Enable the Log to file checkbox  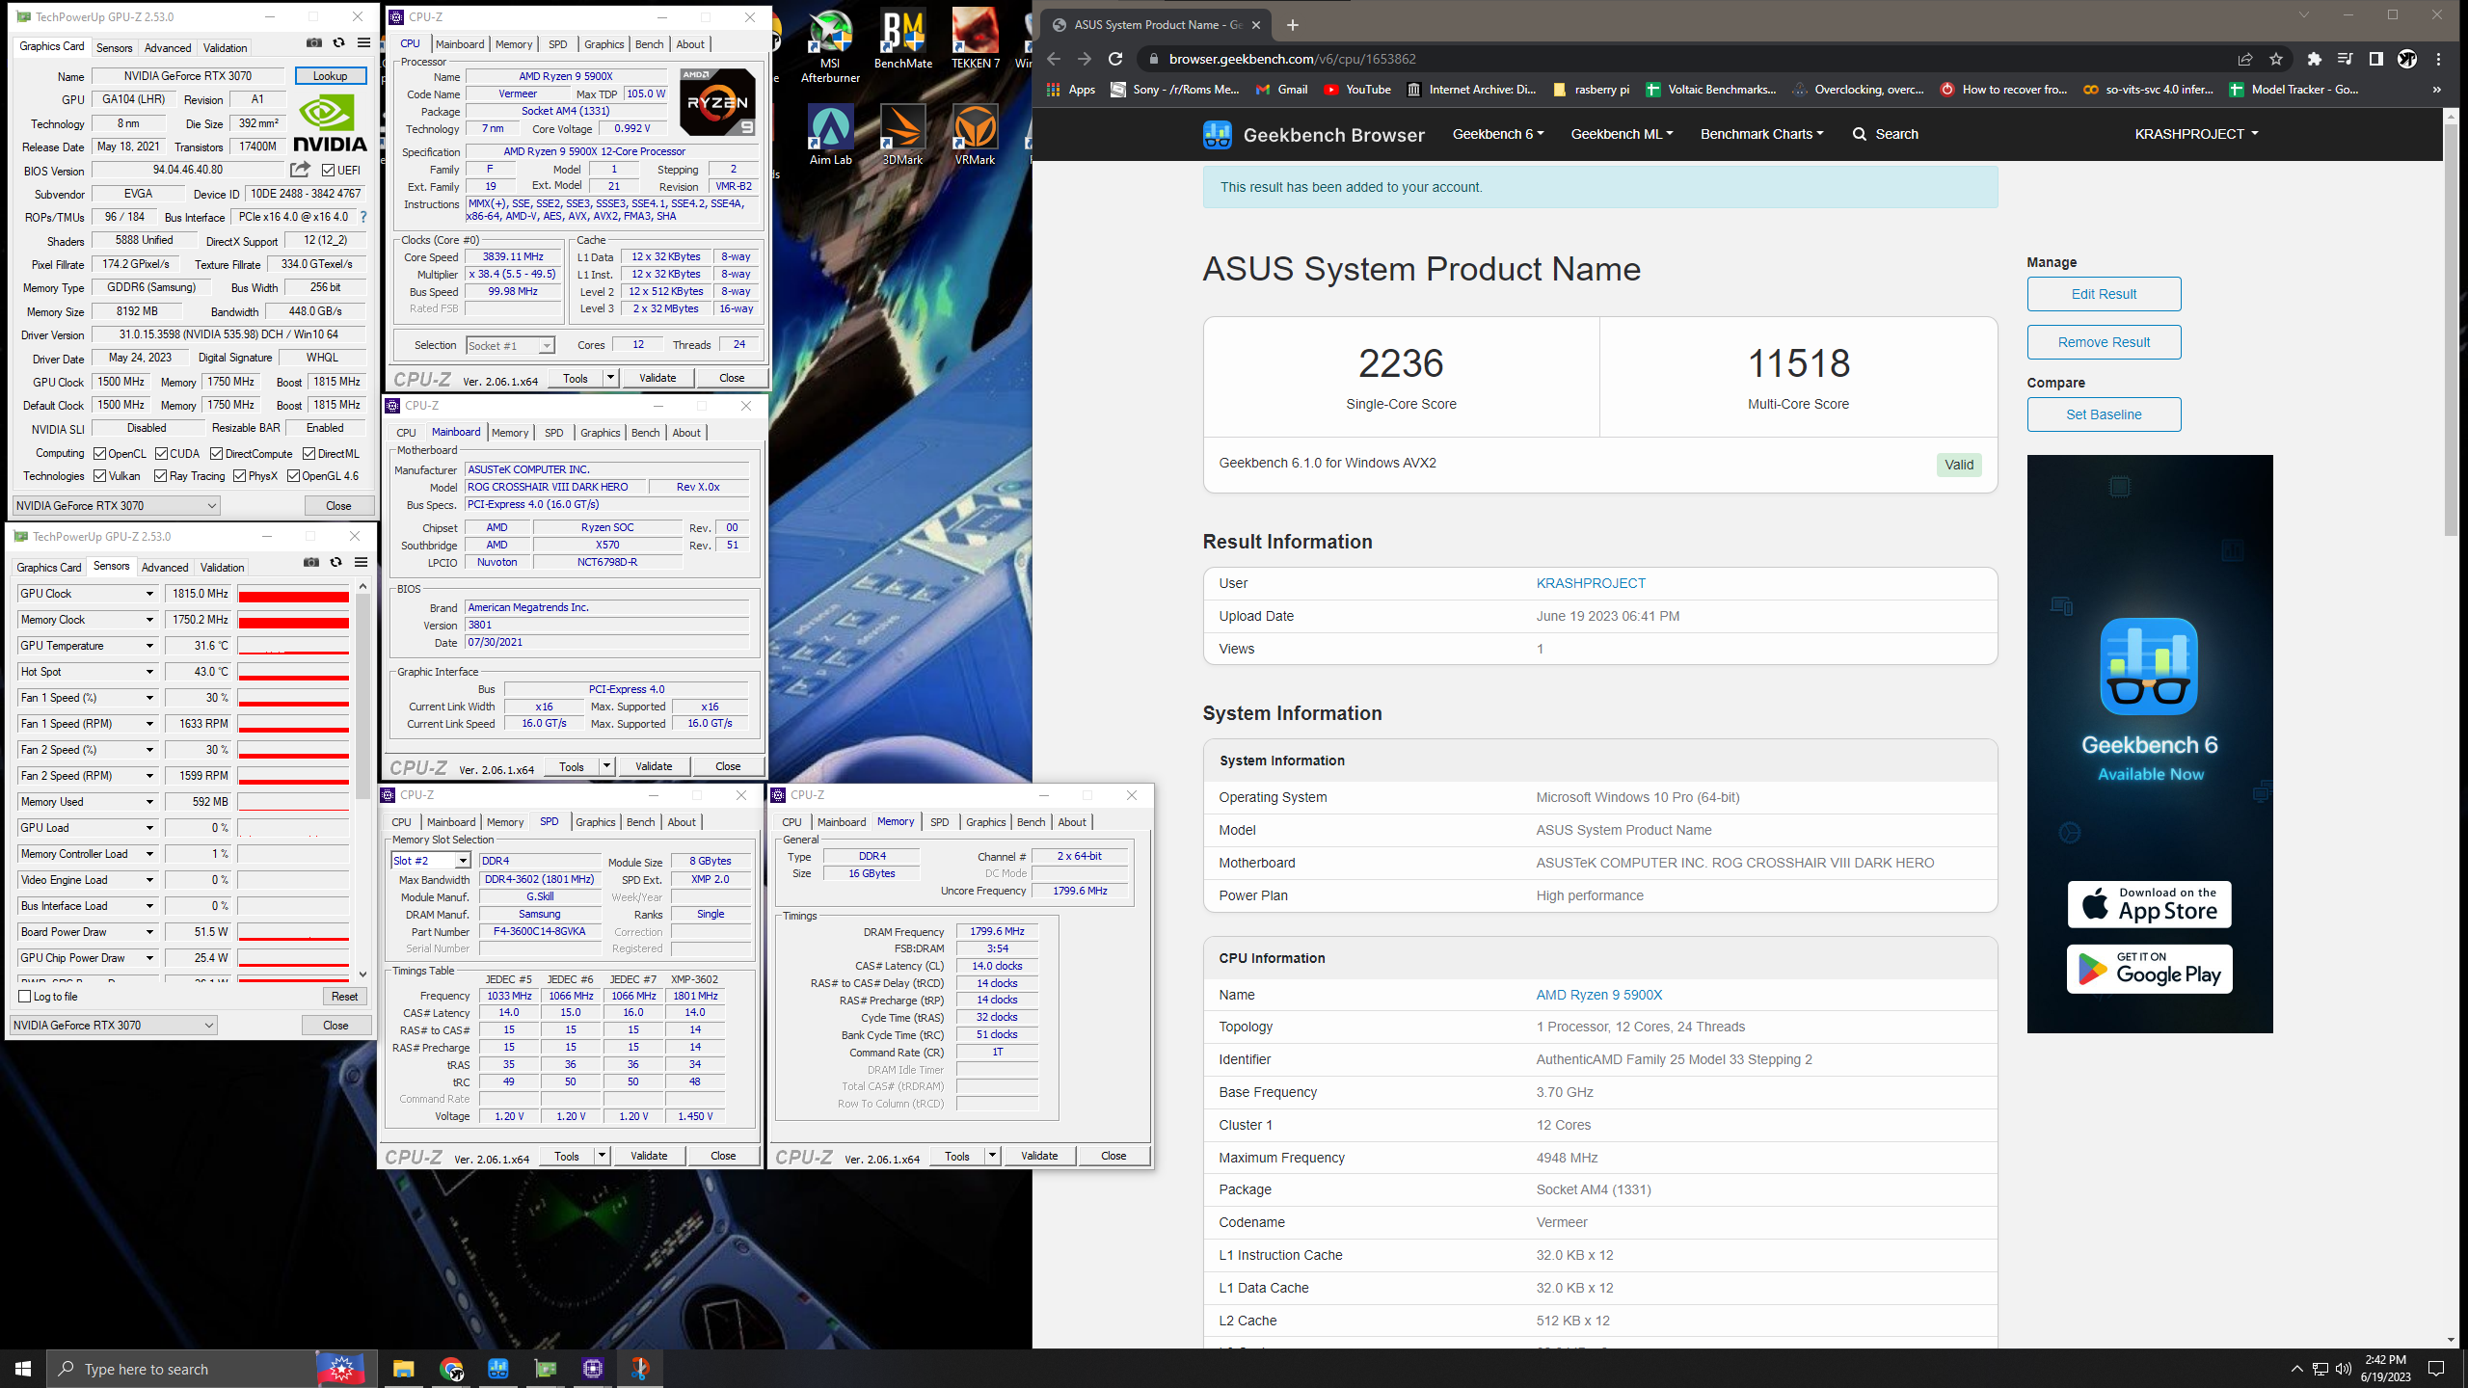point(25,997)
